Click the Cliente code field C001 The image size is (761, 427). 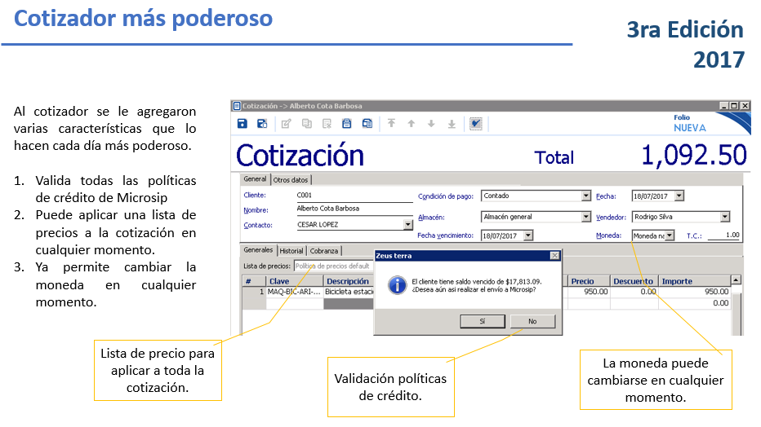coord(354,196)
